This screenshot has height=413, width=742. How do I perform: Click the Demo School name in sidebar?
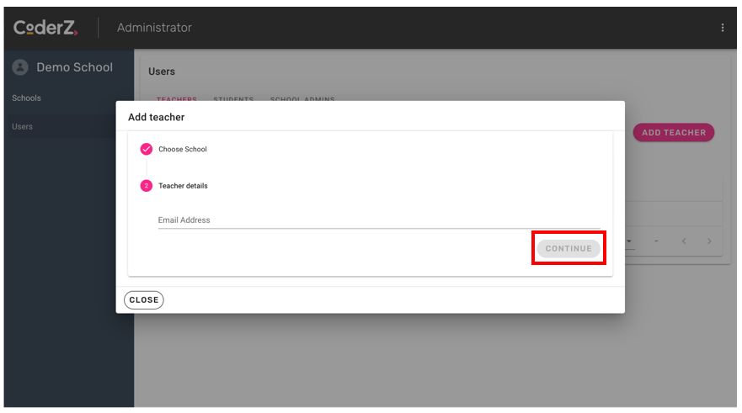(x=74, y=67)
